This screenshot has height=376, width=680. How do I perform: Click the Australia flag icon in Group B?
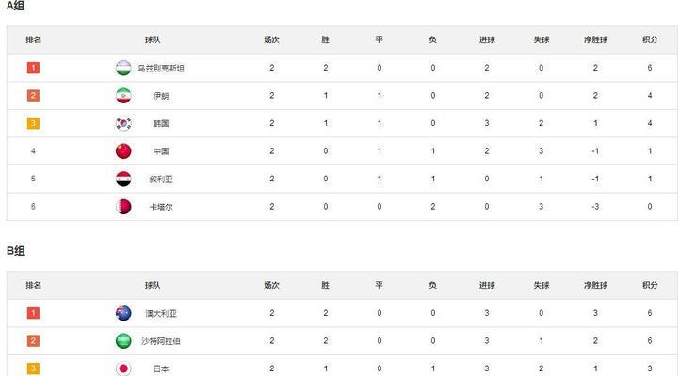[x=123, y=313]
